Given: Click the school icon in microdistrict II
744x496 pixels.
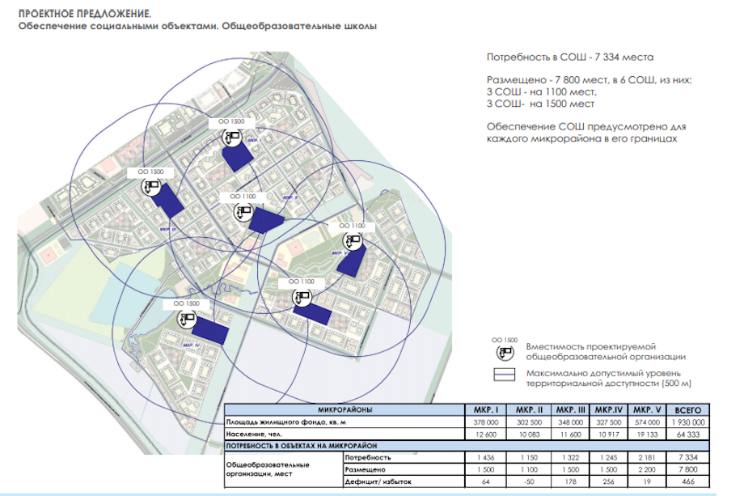Looking at the screenshot, I should tap(243, 212).
